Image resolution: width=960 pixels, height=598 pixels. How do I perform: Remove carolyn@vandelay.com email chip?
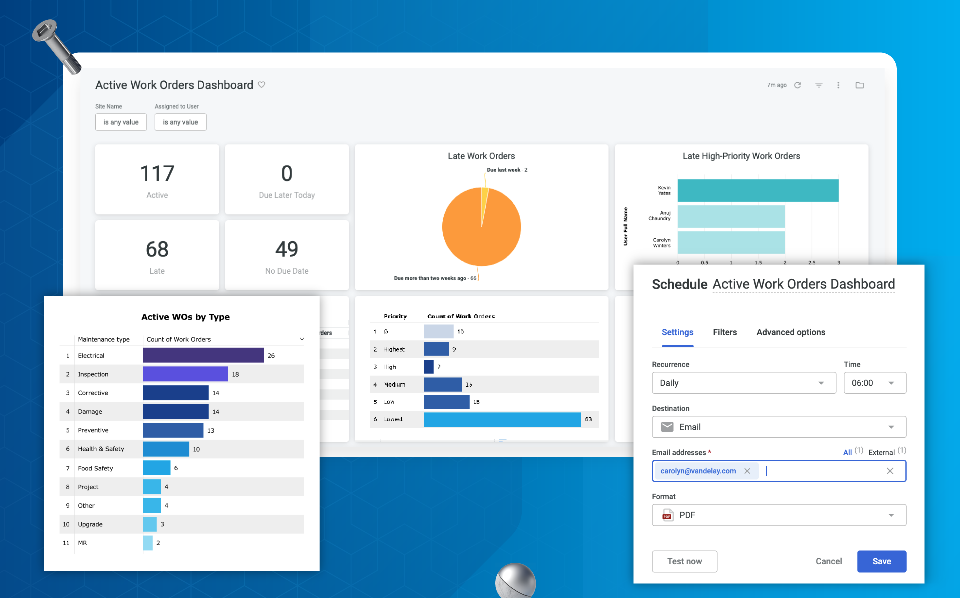(747, 471)
